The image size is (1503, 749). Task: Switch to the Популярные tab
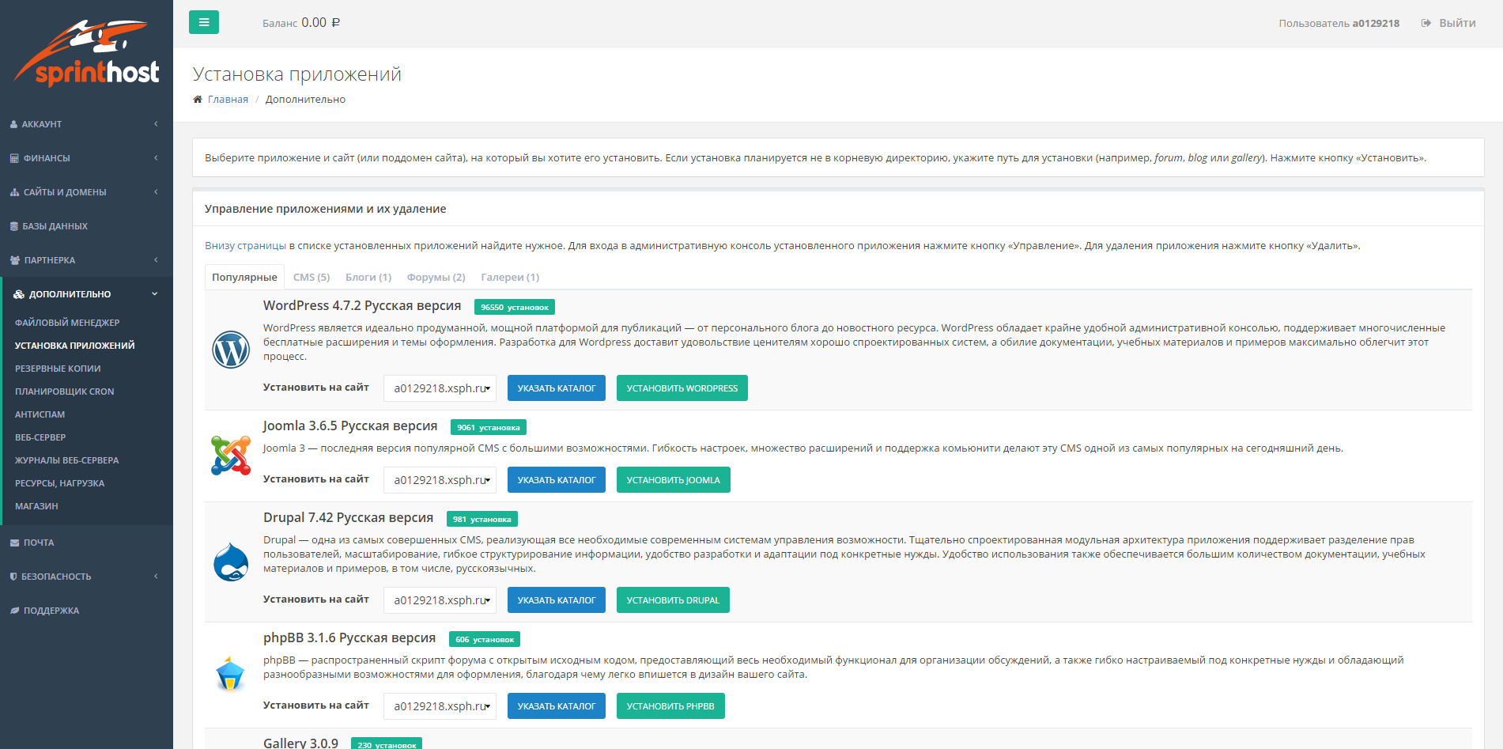tap(244, 278)
